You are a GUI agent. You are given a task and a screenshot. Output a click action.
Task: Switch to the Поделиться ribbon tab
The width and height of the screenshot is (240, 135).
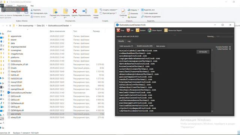21,6
